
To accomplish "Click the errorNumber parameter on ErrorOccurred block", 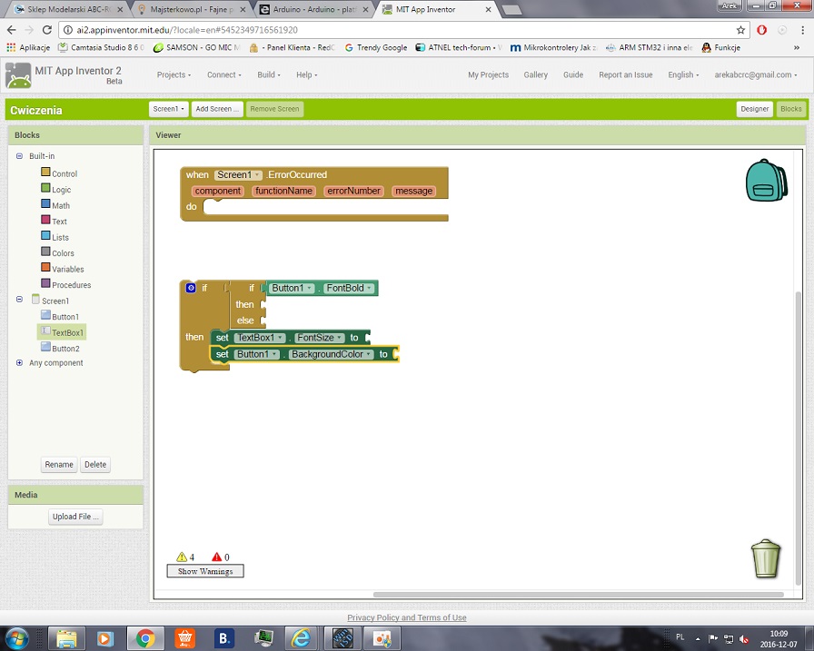I will click(x=353, y=191).
